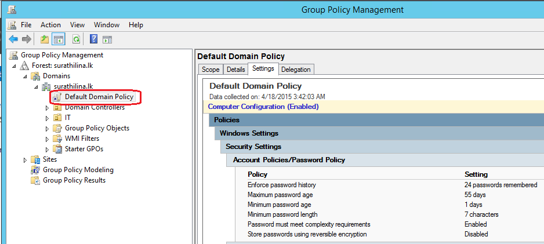
Task: Open the Action menu
Action: 50,25
